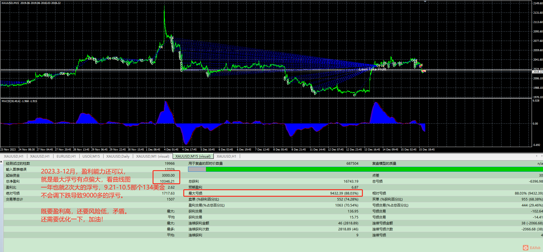The image size is (543, 252).
Task: Select the 盈利比 row label
Action: tap(11, 187)
